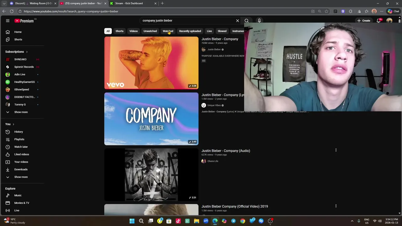Select the Videos filter chip

[133, 31]
